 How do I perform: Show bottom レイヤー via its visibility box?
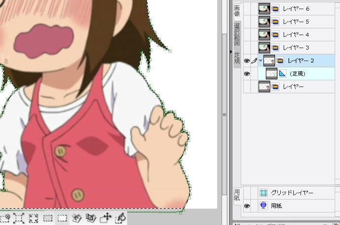(x=247, y=87)
